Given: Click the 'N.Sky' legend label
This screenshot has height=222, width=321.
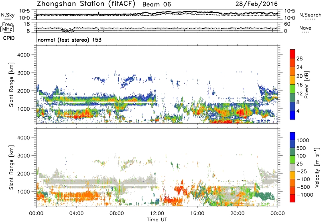Looking at the screenshot, I should [8, 15].
